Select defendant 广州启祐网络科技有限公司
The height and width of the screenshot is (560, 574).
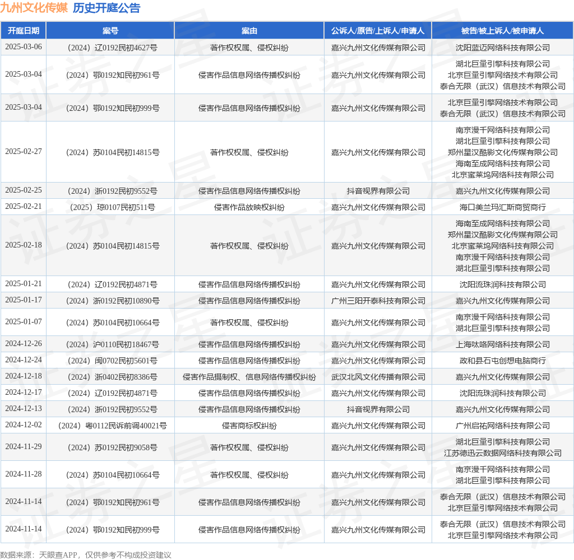(x=503, y=426)
